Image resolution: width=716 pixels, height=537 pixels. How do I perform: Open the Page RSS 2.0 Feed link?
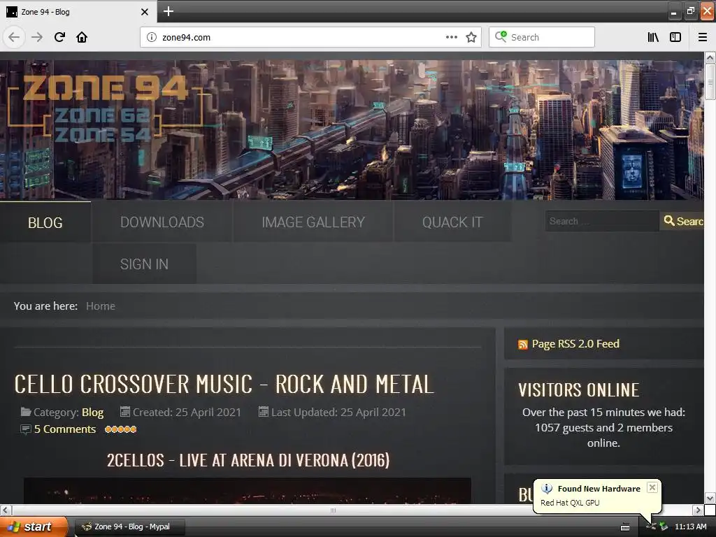[575, 344]
